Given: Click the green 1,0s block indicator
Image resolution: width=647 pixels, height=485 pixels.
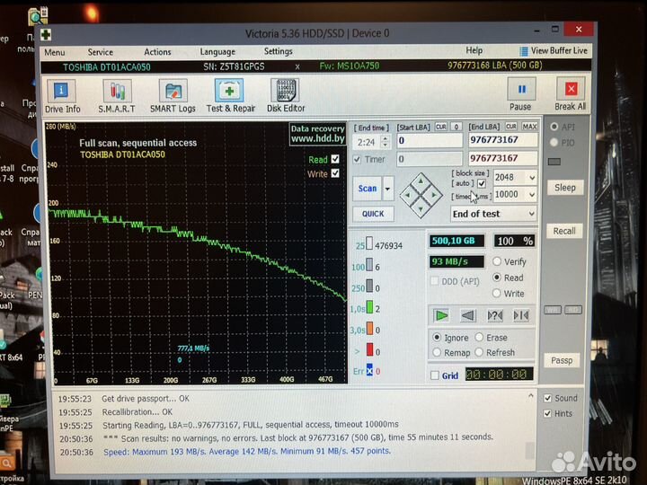Looking at the screenshot, I should tap(369, 307).
